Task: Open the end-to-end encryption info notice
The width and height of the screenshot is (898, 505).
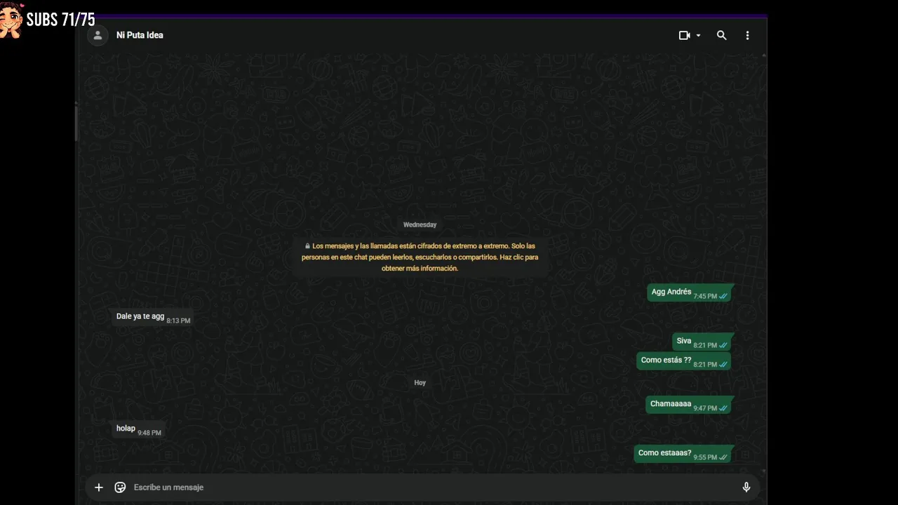Action: click(x=420, y=257)
